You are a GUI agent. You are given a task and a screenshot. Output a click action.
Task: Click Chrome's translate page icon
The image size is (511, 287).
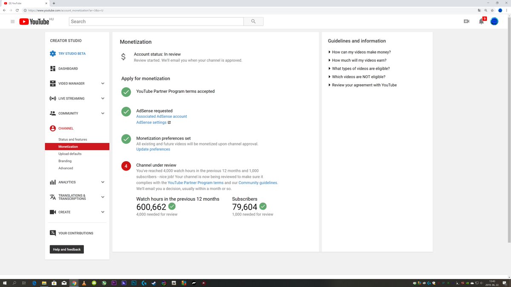[479, 10]
